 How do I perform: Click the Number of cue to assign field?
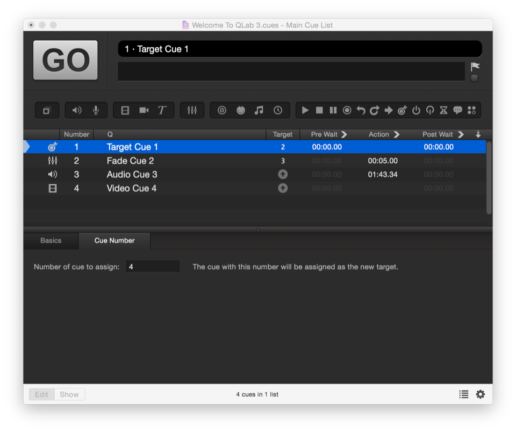153,267
